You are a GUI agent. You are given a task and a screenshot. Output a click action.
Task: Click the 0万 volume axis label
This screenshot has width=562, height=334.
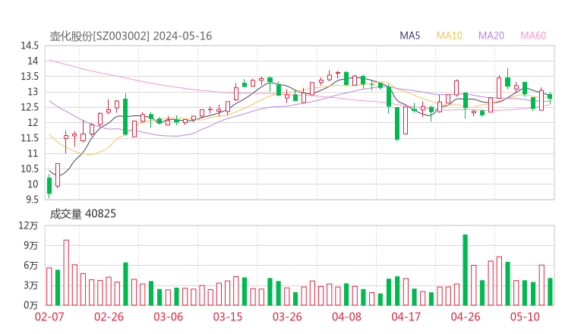click(31, 305)
